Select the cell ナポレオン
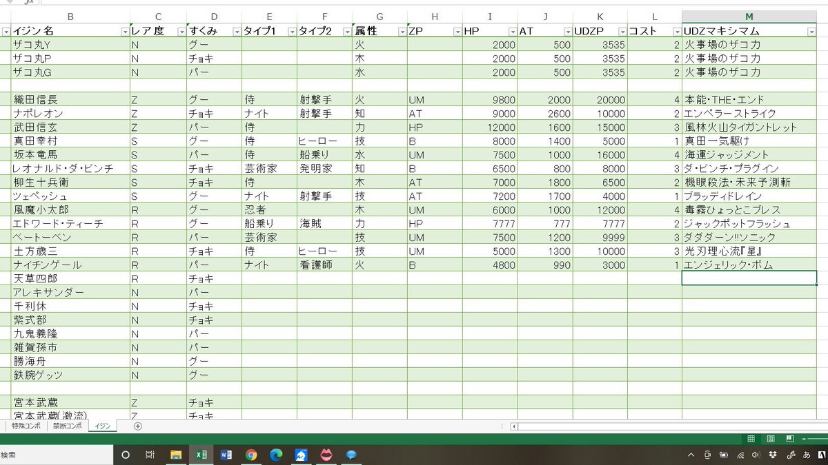Viewport: 828px width, 465px height. pos(70,114)
